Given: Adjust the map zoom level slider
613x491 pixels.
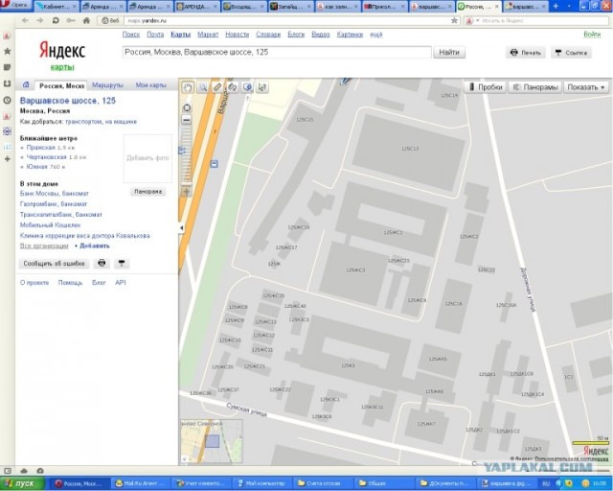Looking at the screenshot, I should (187, 155).
